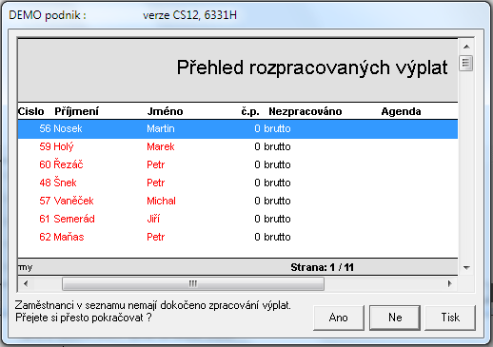Click the horizontal scrollbar left arrow
This screenshot has width=493, height=347.
(26, 283)
